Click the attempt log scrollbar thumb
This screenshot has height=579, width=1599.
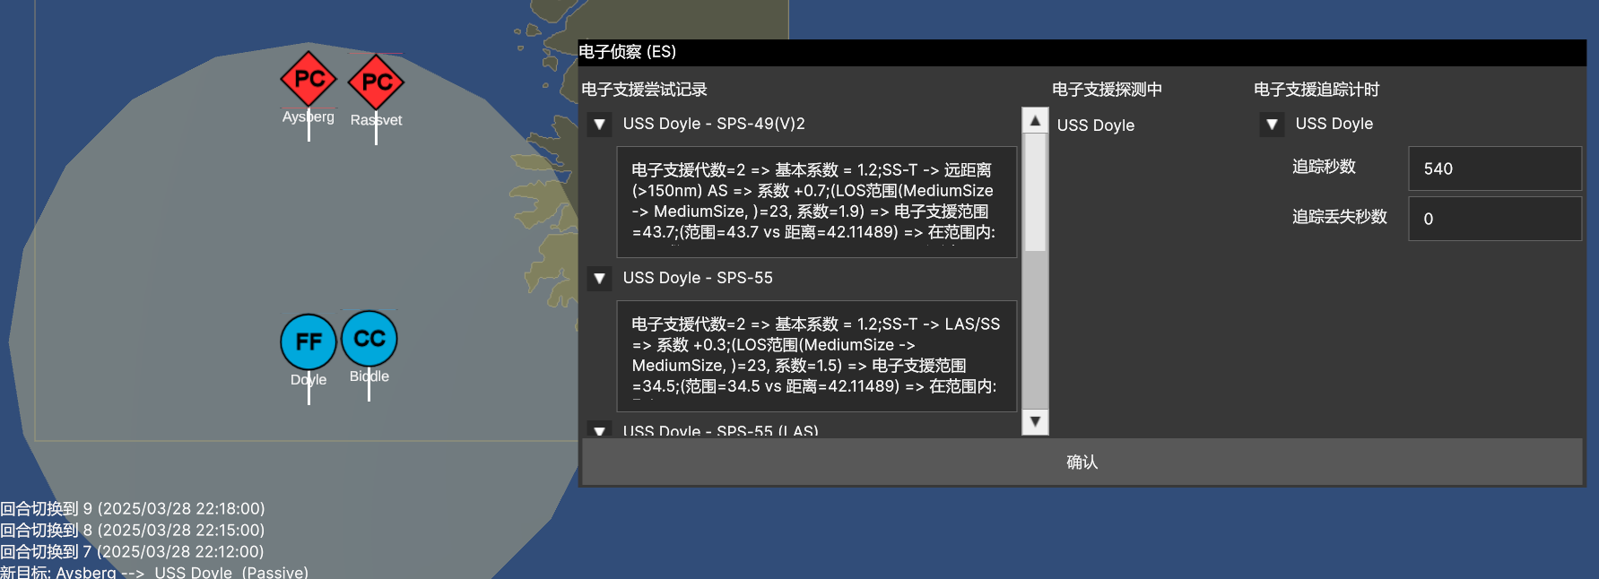coord(1035,193)
